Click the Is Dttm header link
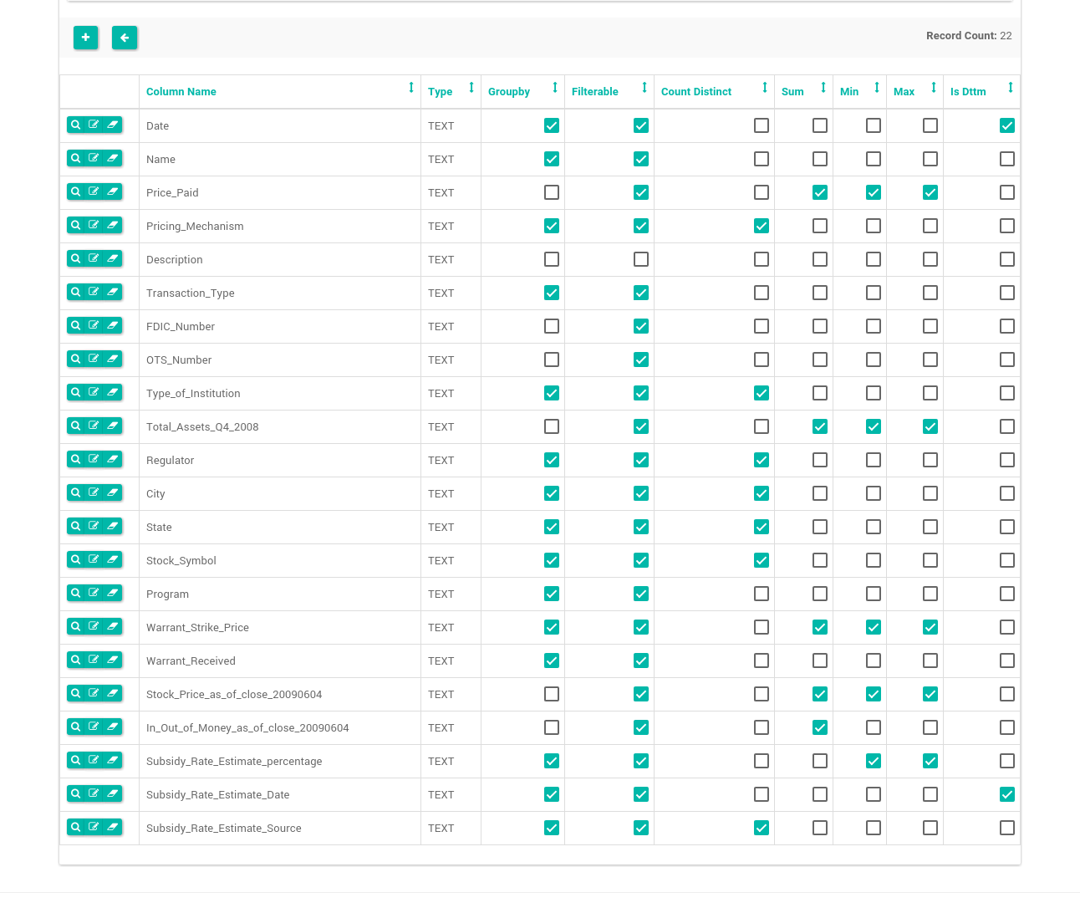This screenshot has height=913, width=1080. click(x=968, y=92)
